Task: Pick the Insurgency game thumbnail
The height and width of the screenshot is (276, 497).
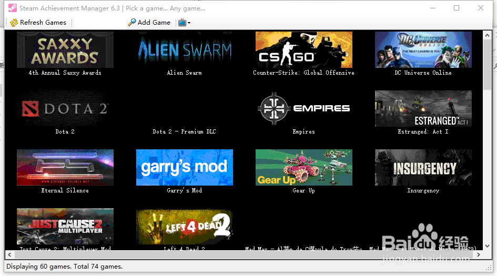Action: click(x=423, y=167)
